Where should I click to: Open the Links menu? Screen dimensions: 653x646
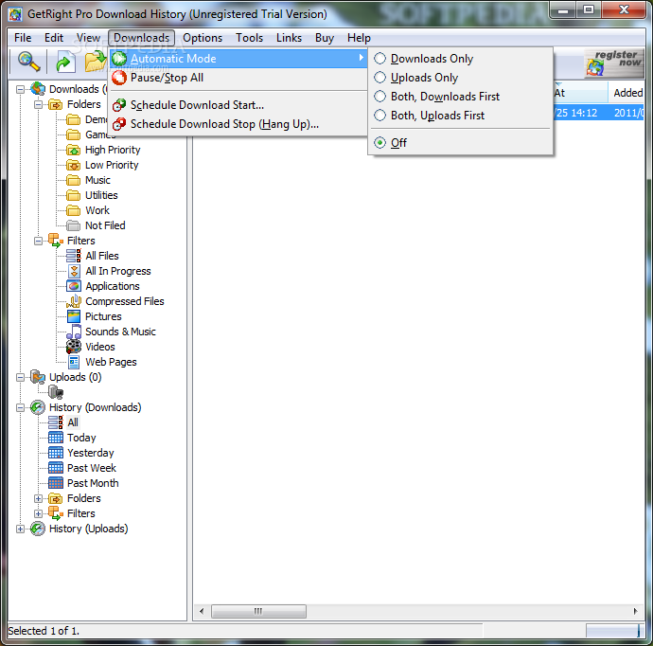click(289, 38)
